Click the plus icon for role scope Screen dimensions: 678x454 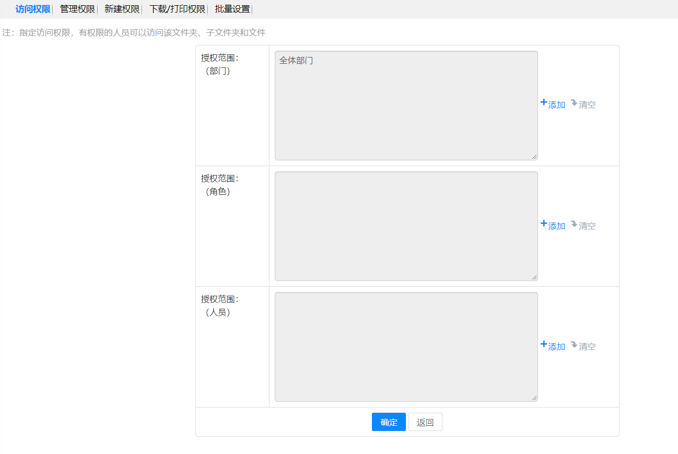click(543, 224)
